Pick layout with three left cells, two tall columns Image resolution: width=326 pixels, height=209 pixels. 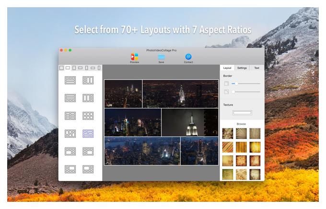(88, 80)
